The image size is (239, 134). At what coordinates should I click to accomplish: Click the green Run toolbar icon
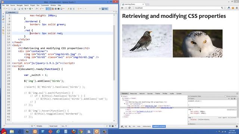30,9
